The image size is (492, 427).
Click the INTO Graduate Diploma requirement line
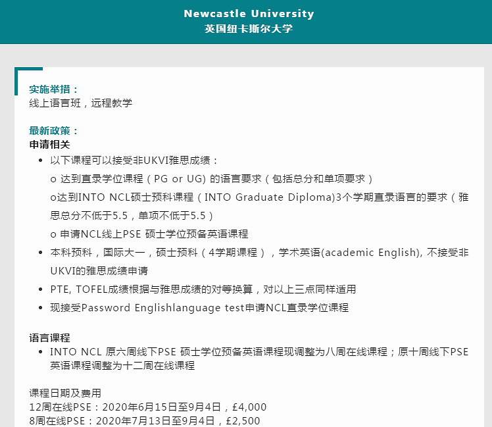click(x=259, y=197)
